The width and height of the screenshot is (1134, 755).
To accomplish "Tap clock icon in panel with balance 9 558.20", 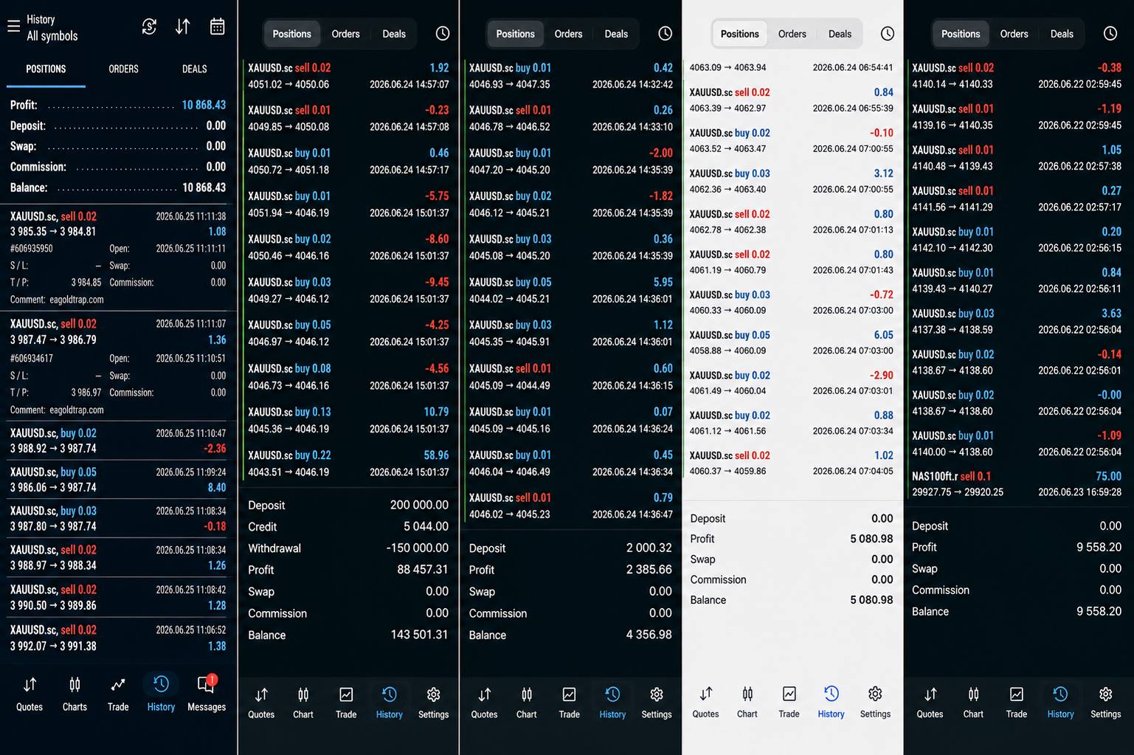I will click(x=1110, y=33).
